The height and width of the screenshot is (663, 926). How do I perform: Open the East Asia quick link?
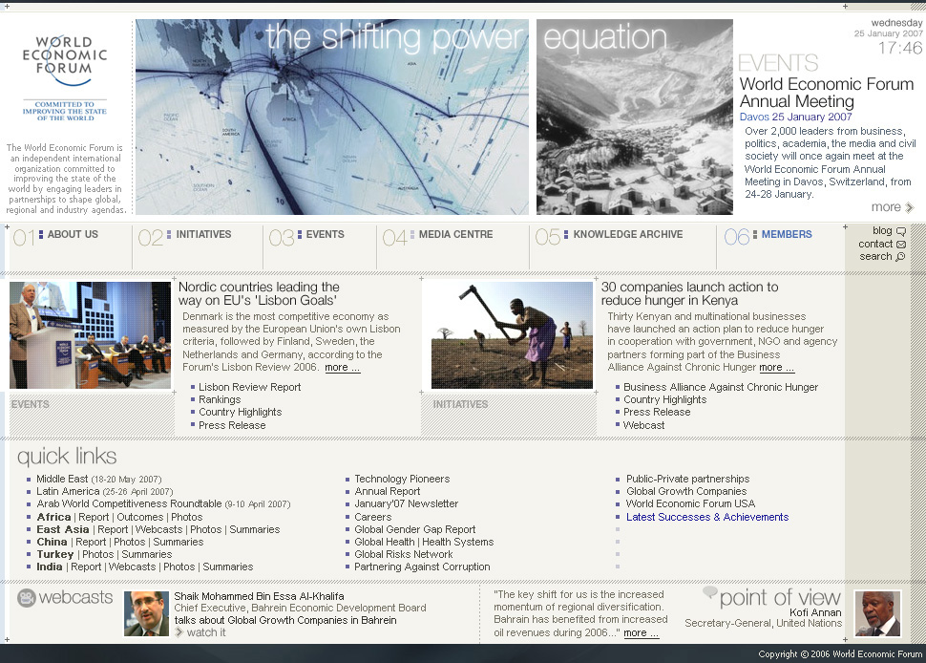[63, 529]
